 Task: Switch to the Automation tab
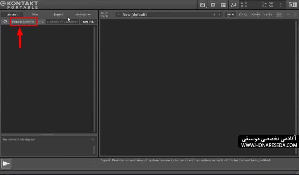(x=83, y=15)
